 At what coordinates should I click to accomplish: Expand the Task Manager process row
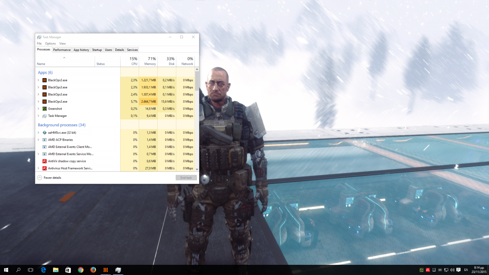coord(39,116)
